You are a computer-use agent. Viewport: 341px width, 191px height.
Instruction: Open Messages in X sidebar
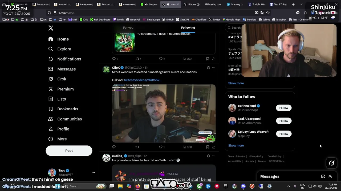pyautogui.click(x=62, y=69)
